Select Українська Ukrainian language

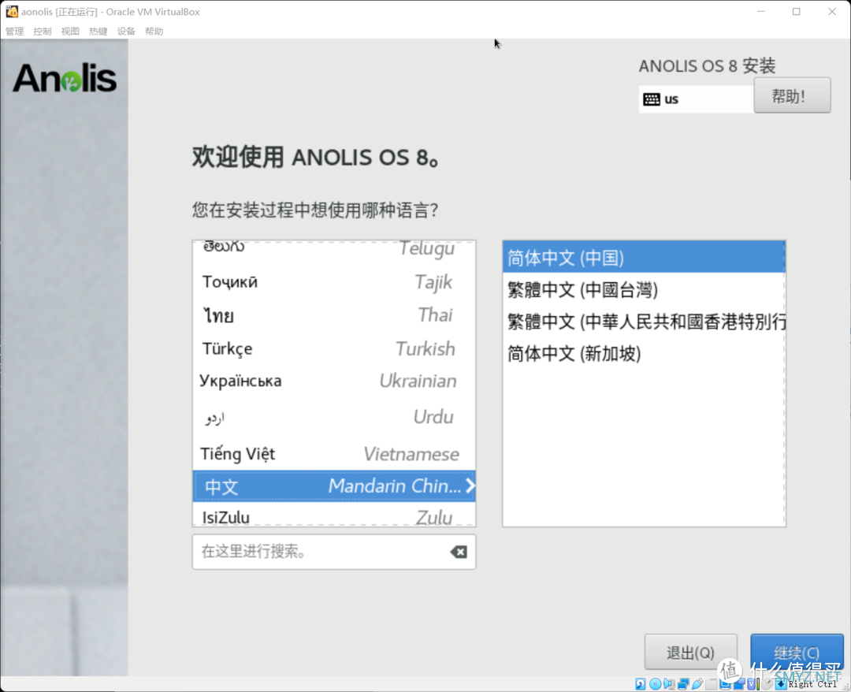pyautogui.click(x=334, y=381)
